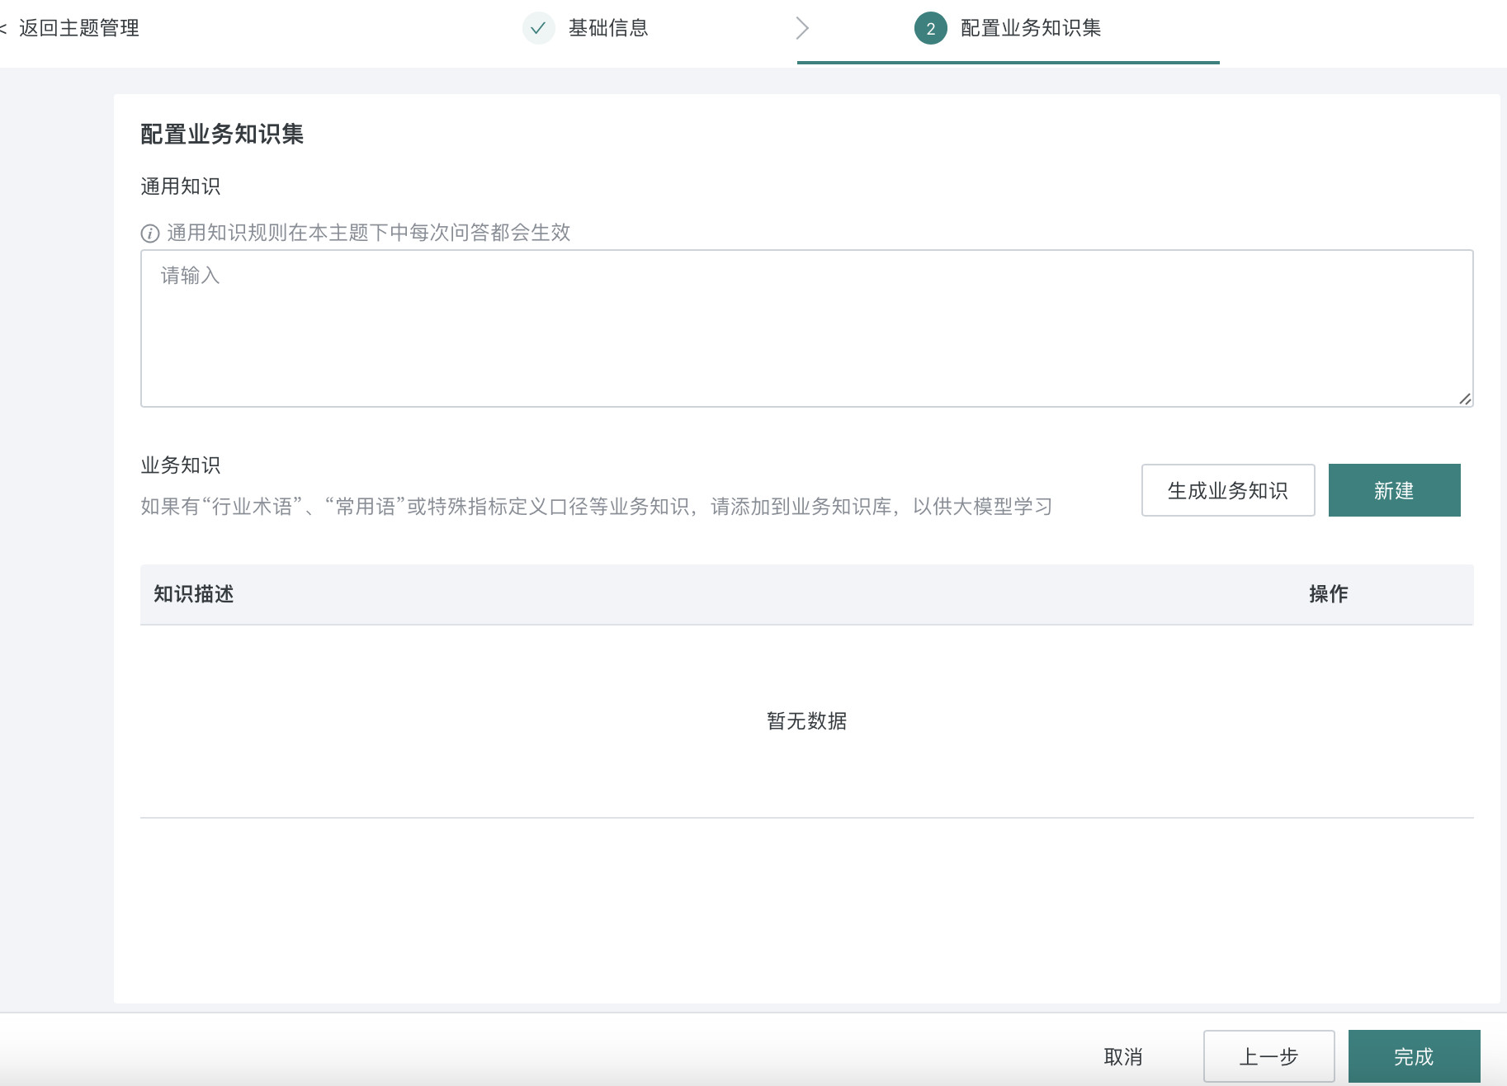
Task: Click 新建 to add business knowledge
Action: [1394, 490]
